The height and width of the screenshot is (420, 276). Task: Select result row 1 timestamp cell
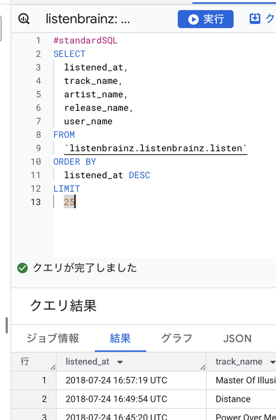tap(131, 380)
